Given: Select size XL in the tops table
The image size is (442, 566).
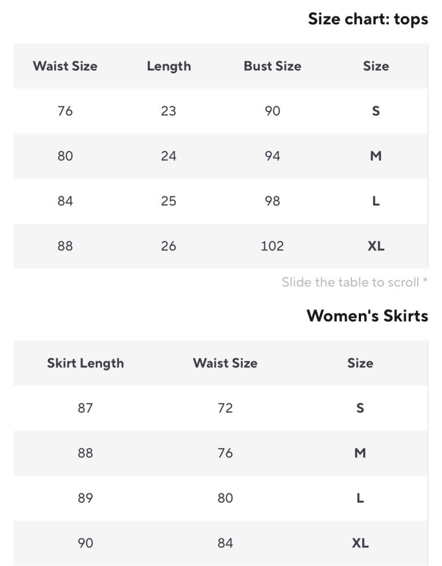Looking at the screenshot, I should tap(376, 246).
